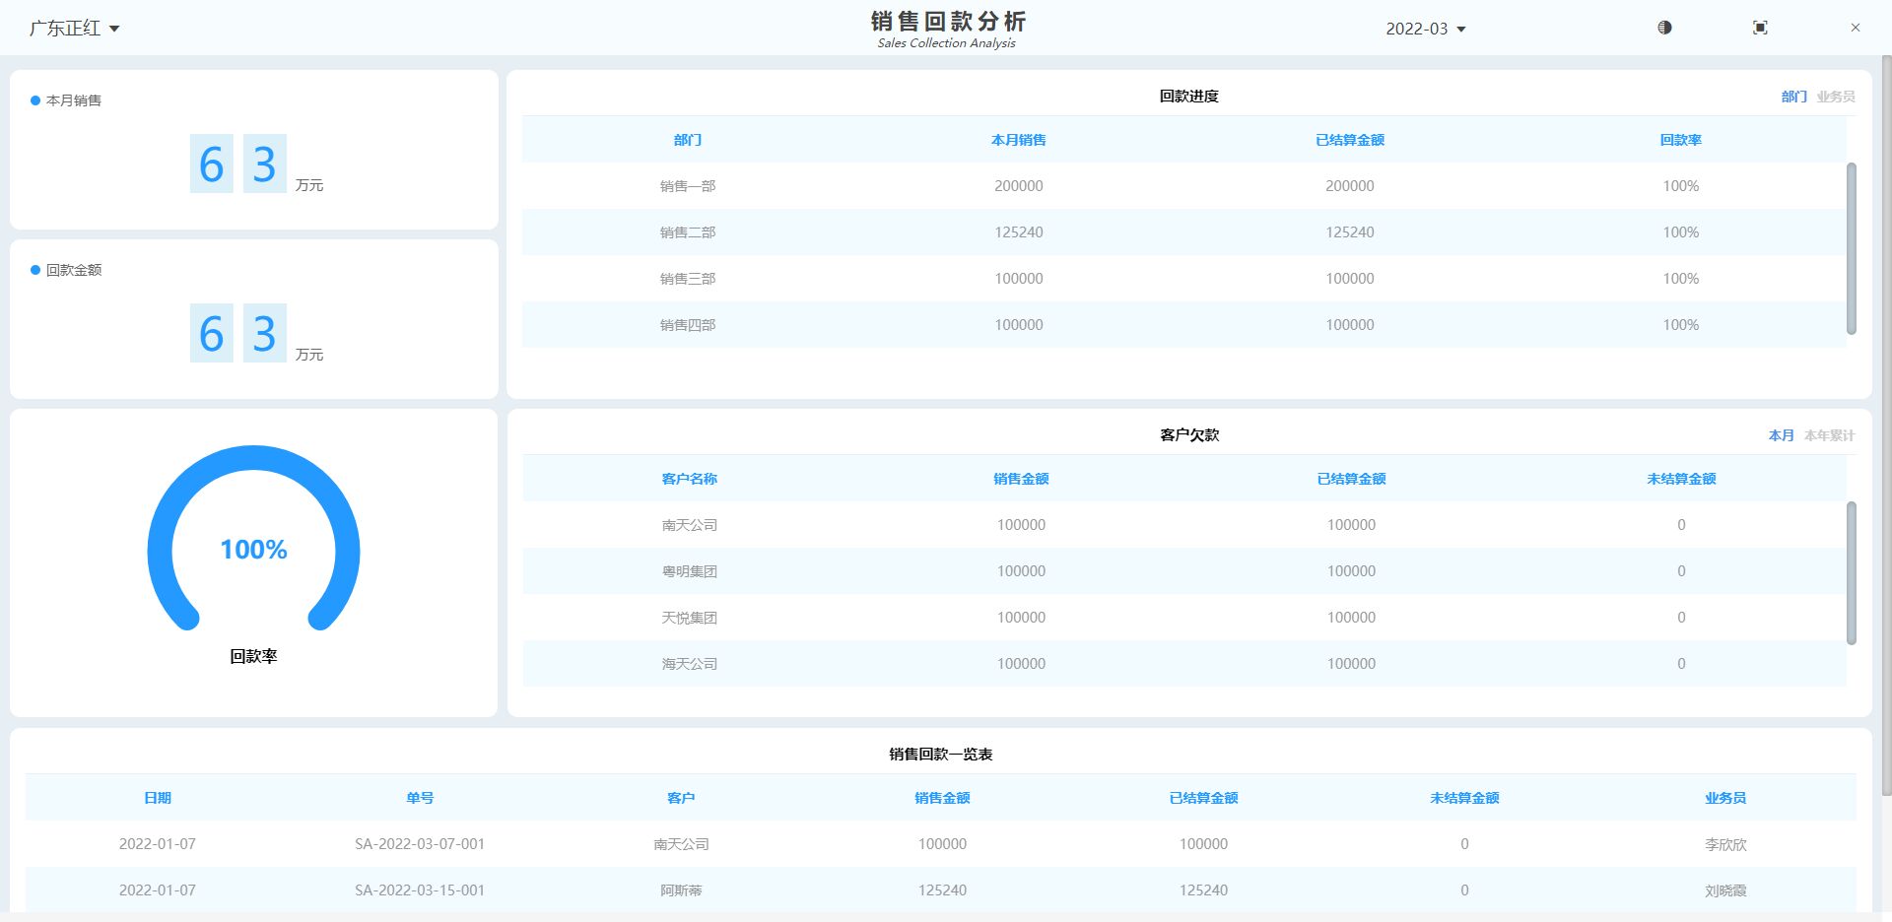Click the blue bullet beside 回款金额

35,270
